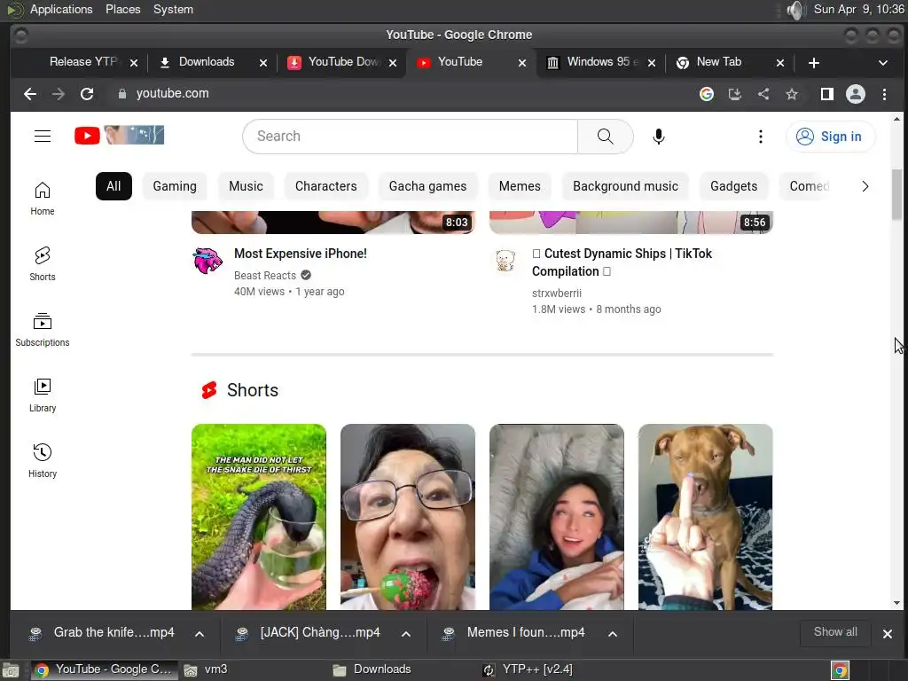This screenshot has width=908, height=681.
Task: Filter by Gaming chip
Action: (x=175, y=186)
